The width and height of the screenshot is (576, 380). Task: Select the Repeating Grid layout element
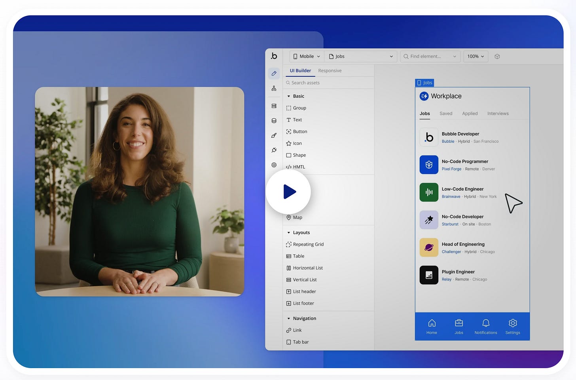point(308,245)
